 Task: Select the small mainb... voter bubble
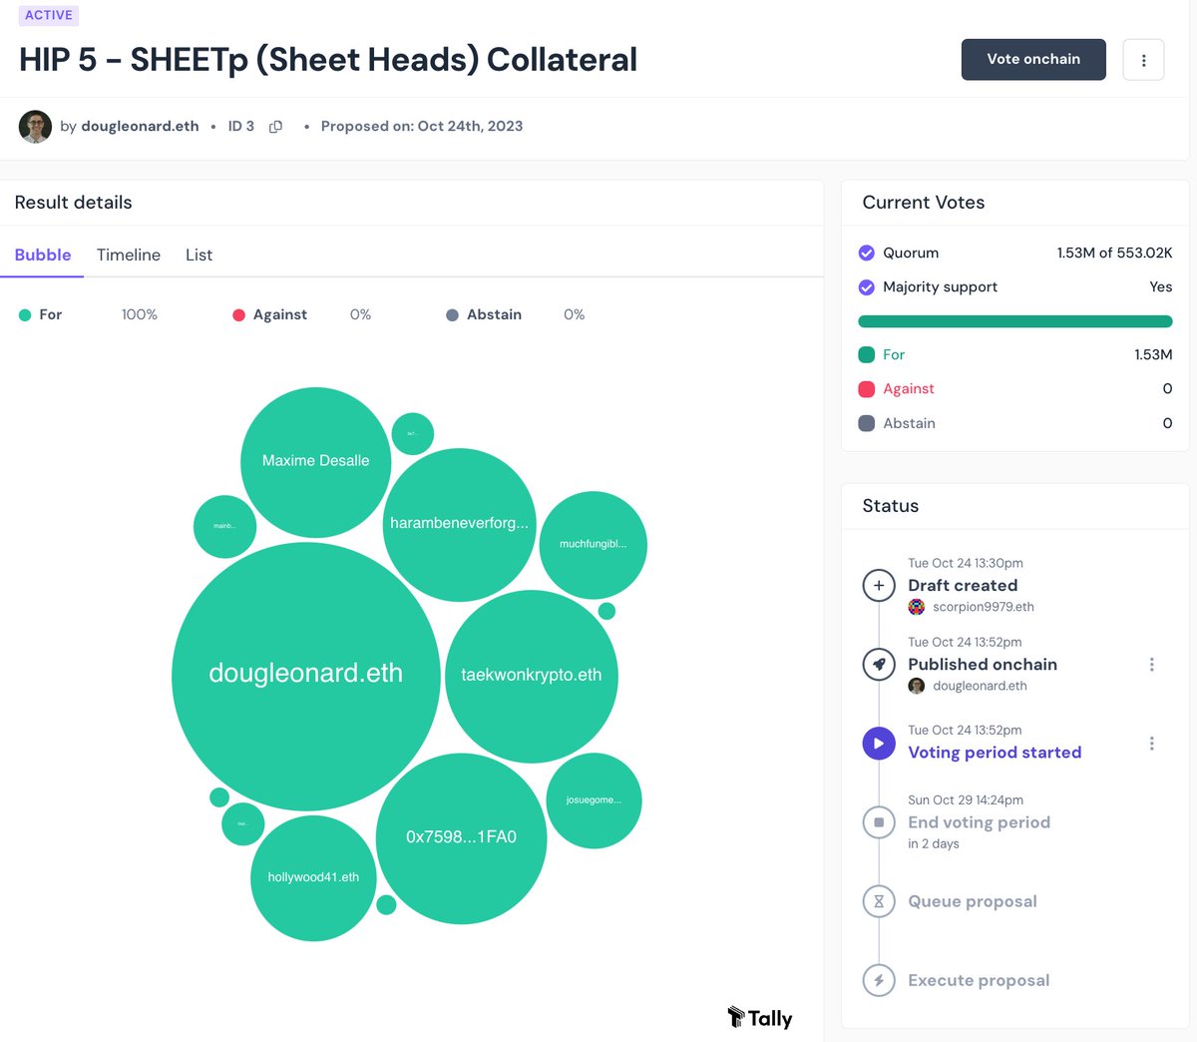click(224, 526)
